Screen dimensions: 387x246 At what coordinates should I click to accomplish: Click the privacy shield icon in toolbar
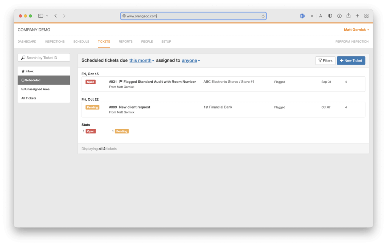tap(330, 16)
